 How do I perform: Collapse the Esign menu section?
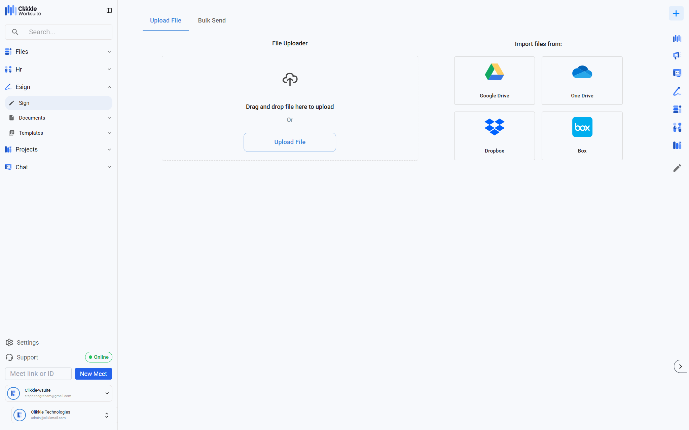tap(109, 87)
